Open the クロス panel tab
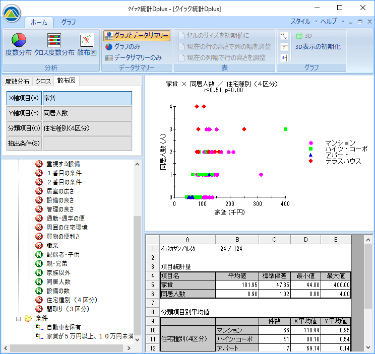 (x=43, y=81)
